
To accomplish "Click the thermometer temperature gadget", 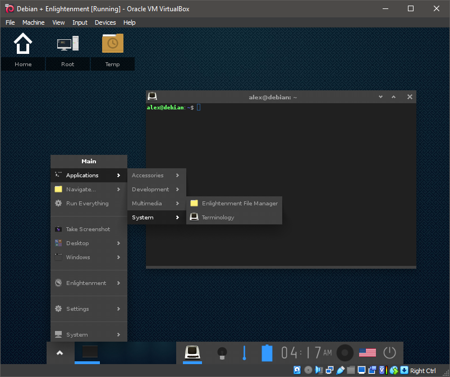I will click(x=244, y=353).
